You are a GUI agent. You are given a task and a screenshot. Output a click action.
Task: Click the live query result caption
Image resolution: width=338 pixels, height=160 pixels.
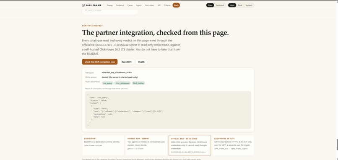coord(106,89)
